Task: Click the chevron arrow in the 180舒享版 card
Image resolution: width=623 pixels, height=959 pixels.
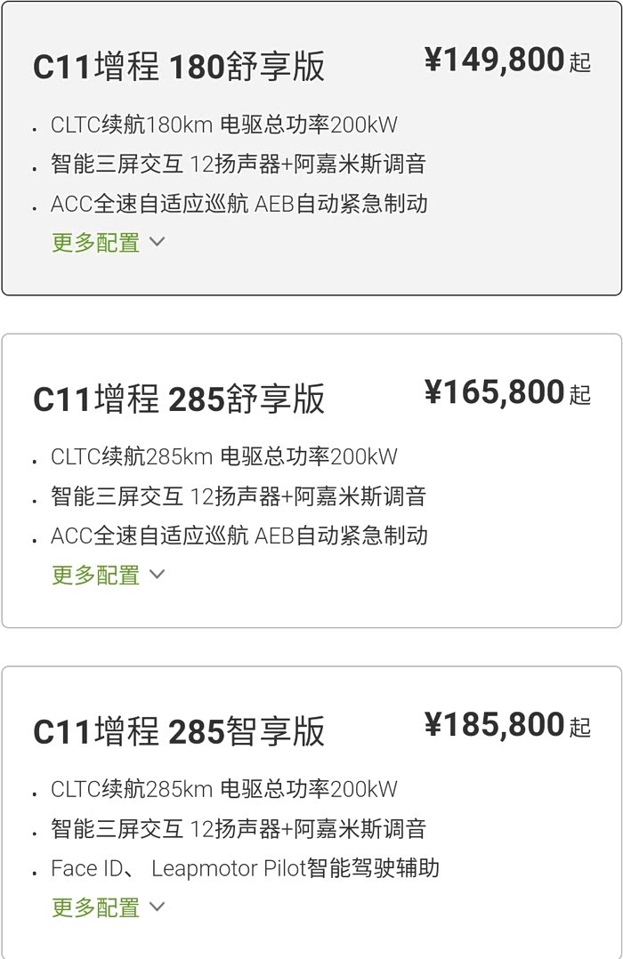Action: (x=158, y=241)
